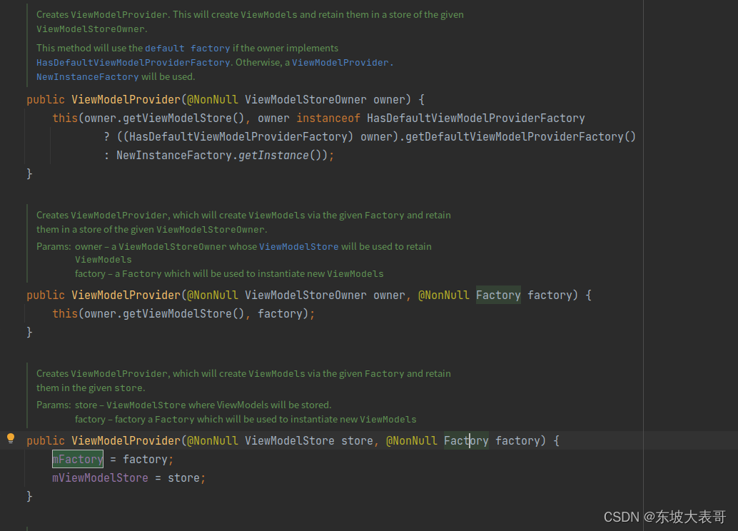Click the blue ViewModelStore link in Params

pos(298,247)
